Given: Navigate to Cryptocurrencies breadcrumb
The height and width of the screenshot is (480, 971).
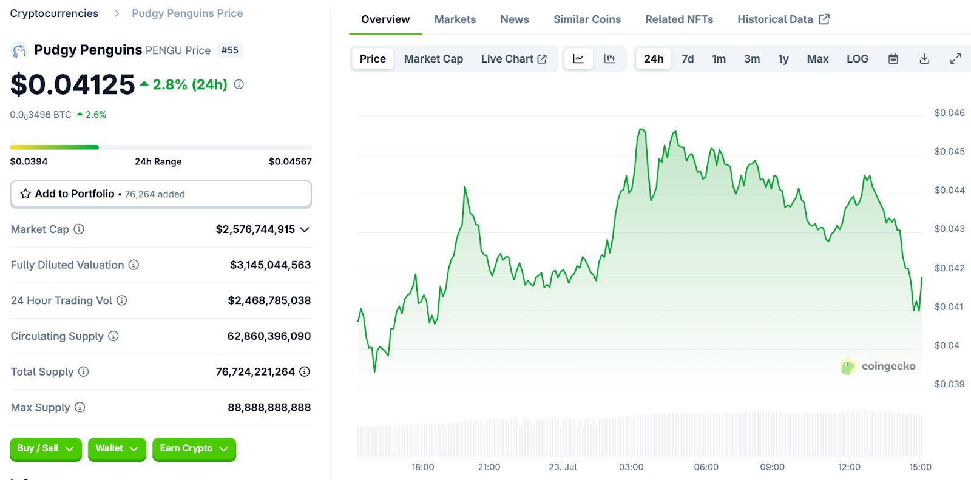Looking at the screenshot, I should pyautogui.click(x=54, y=13).
